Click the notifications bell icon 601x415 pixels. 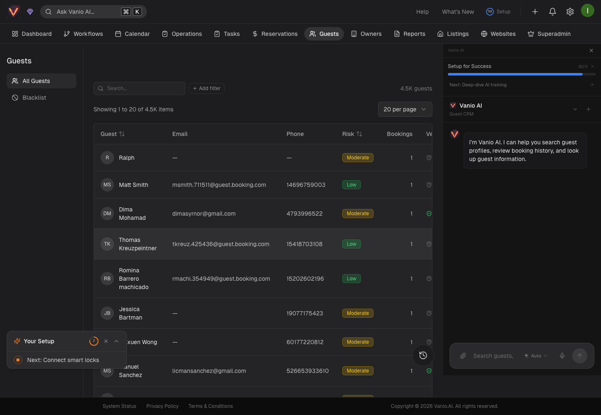[553, 12]
